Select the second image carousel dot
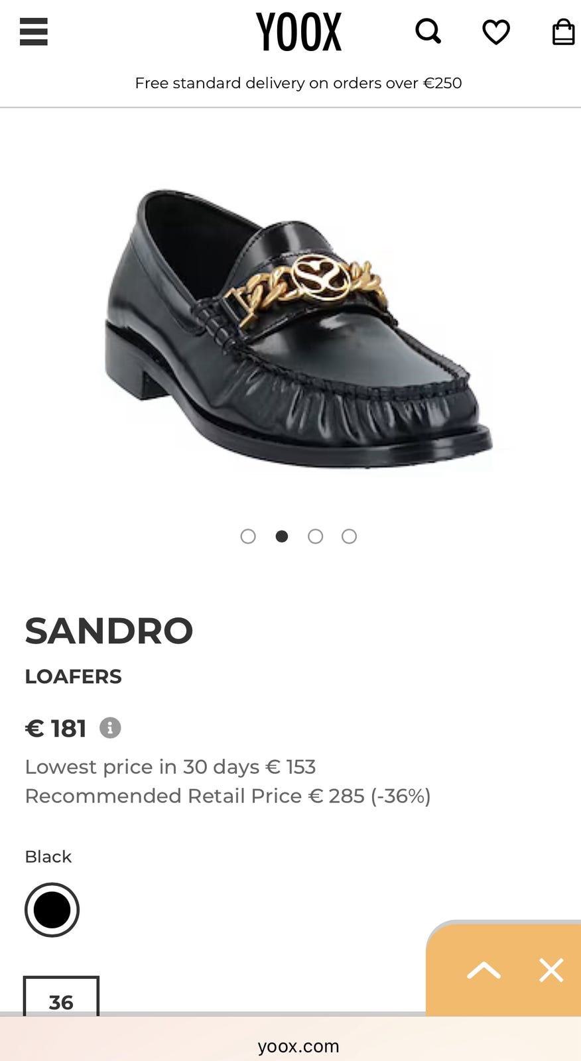This screenshot has width=581, height=1061. [282, 536]
